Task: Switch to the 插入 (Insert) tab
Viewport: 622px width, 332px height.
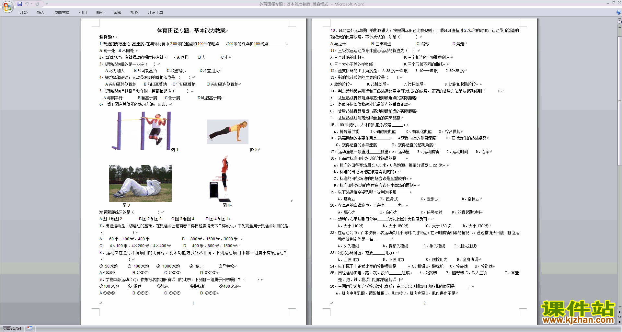Action: (x=40, y=12)
